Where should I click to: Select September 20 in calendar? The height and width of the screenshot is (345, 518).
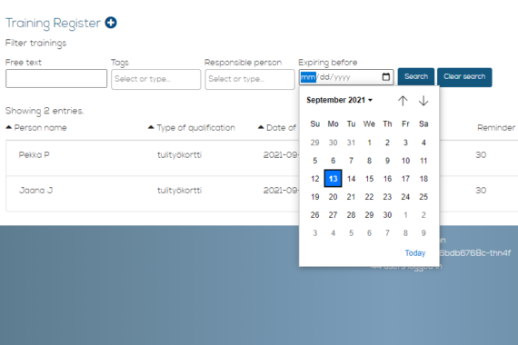pos(333,197)
